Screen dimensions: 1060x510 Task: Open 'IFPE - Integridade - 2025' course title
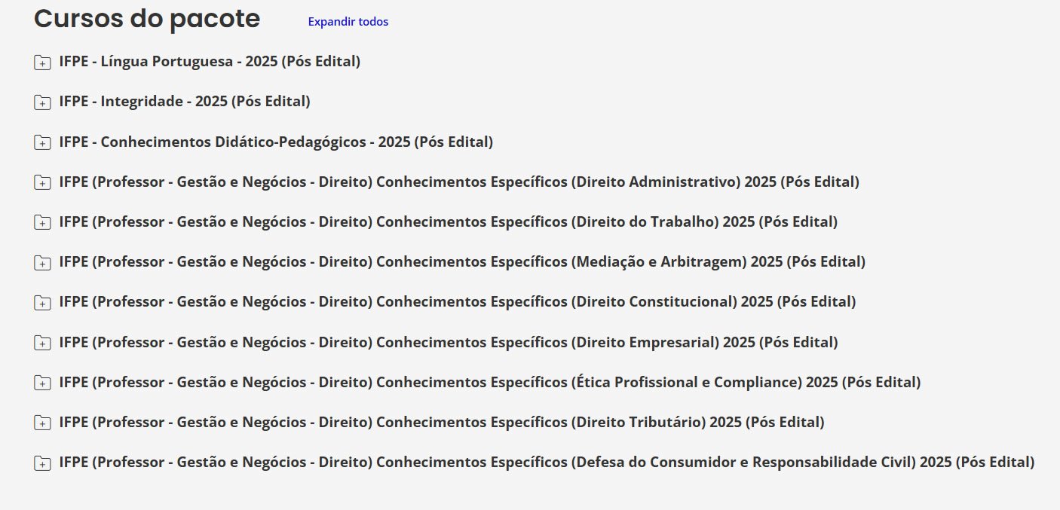click(x=185, y=102)
